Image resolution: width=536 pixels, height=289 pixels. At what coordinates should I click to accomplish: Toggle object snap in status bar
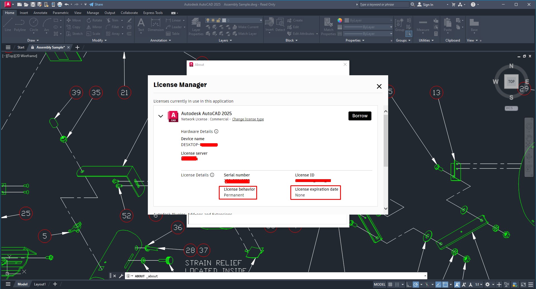[445, 285]
